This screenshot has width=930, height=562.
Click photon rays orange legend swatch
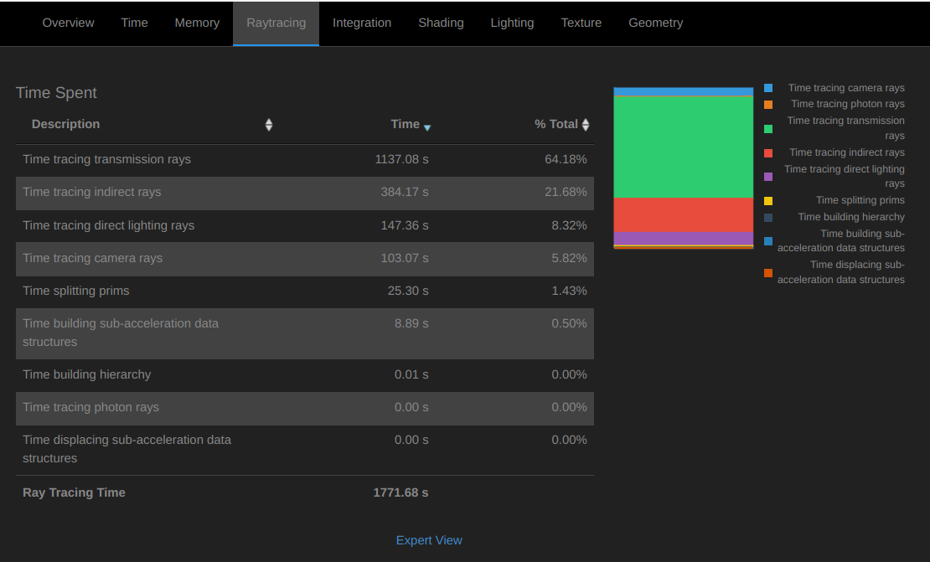(768, 105)
